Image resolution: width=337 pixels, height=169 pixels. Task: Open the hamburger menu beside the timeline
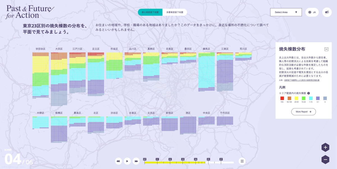(242, 161)
